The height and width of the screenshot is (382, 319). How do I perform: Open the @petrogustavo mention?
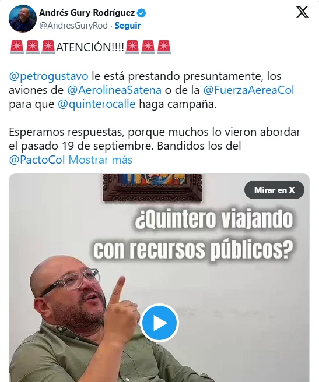[48, 76]
